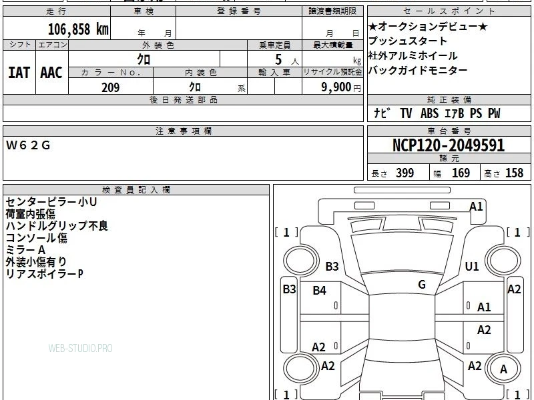Select the リアスポイラーP inspector note
This screenshot has width=534, height=400.
coord(45,274)
